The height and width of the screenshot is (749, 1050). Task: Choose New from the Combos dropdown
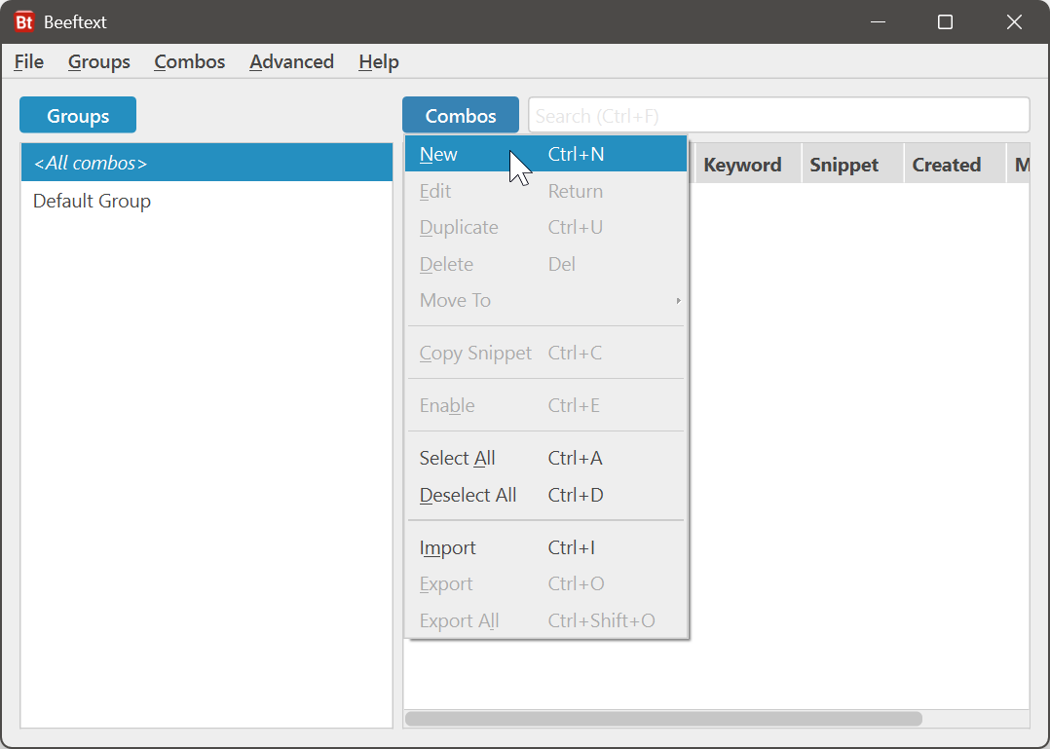click(546, 154)
